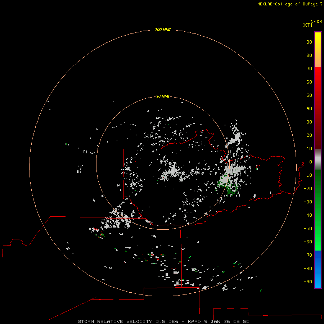Click the -90 value on velocity scale

[308, 282]
